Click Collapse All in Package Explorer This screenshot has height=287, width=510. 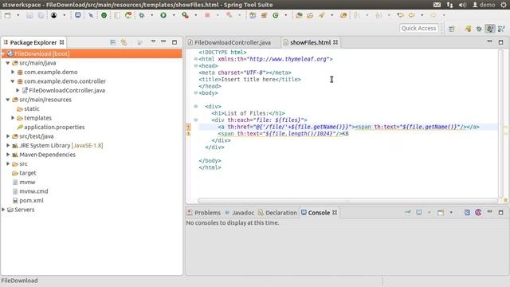[x=113, y=42]
